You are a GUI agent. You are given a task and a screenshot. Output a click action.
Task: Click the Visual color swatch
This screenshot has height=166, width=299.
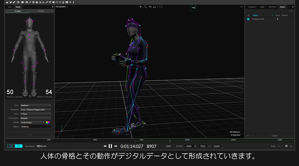pyautogui.click(x=47, y=122)
